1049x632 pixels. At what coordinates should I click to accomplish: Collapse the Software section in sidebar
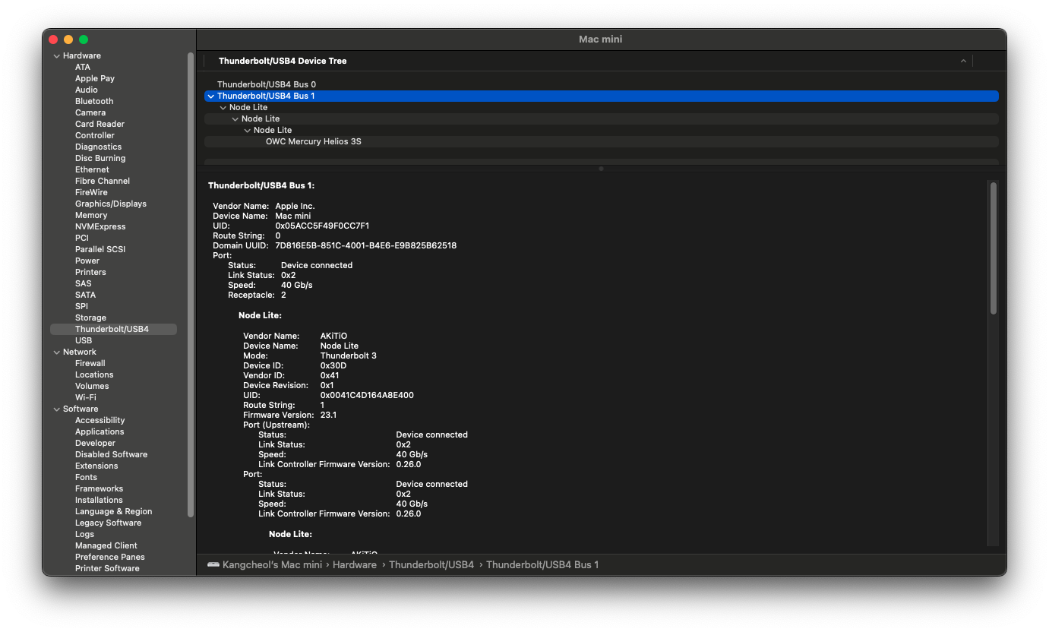pos(56,409)
